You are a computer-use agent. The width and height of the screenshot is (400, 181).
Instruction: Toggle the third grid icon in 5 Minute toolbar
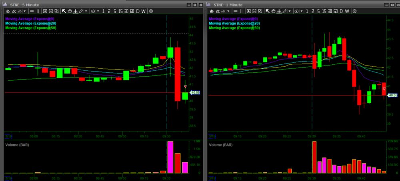[x=57, y=11]
